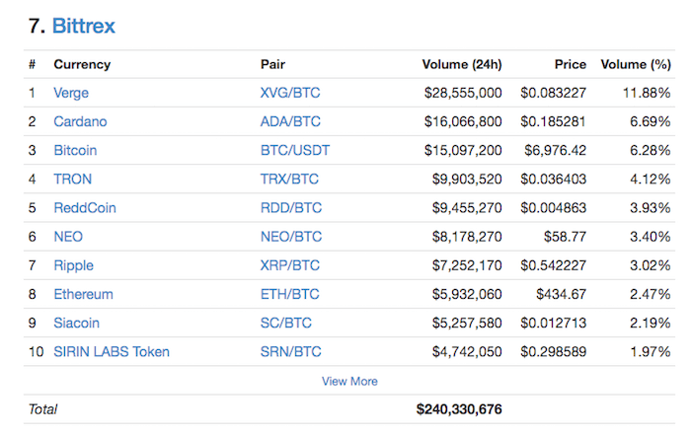Click the 6.69% volume share
Viewport: 691px width, 436px height.
650,121
